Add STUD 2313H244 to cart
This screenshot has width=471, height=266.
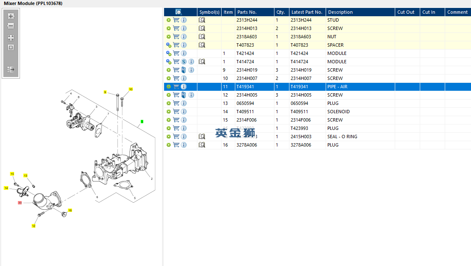(x=176, y=20)
